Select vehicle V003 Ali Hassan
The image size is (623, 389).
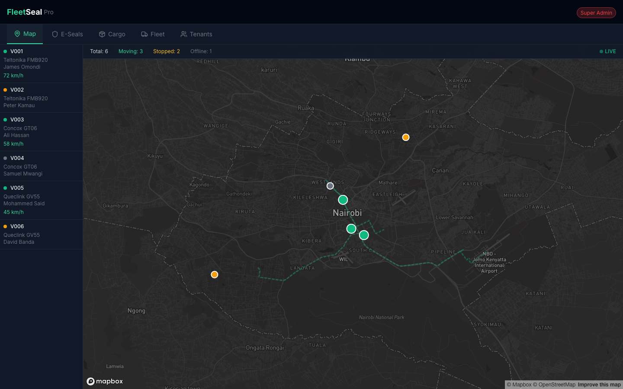coord(41,132)
